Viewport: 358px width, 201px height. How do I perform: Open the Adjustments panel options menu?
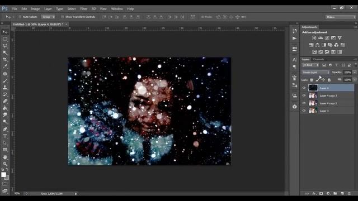pyautogui.click(x=355, y=27)
